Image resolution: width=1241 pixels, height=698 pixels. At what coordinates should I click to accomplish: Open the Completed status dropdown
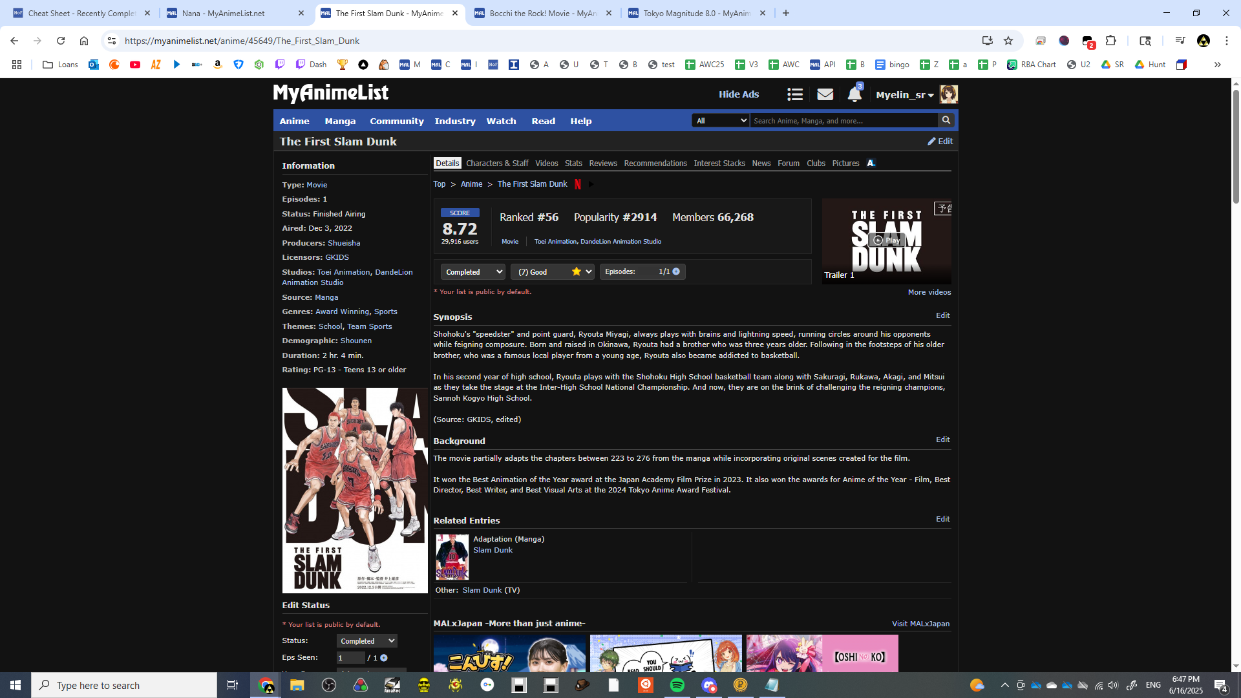pyautogui.click(x=472, y=272)
